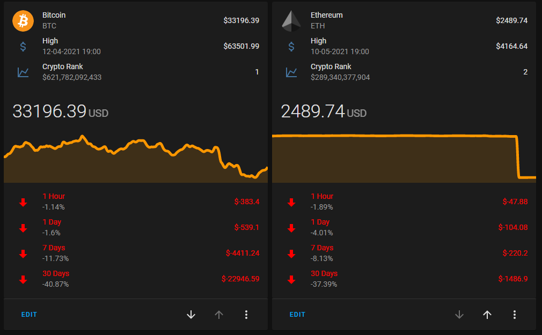Click the large 33196.39 USD value

(x=61, y=111)
